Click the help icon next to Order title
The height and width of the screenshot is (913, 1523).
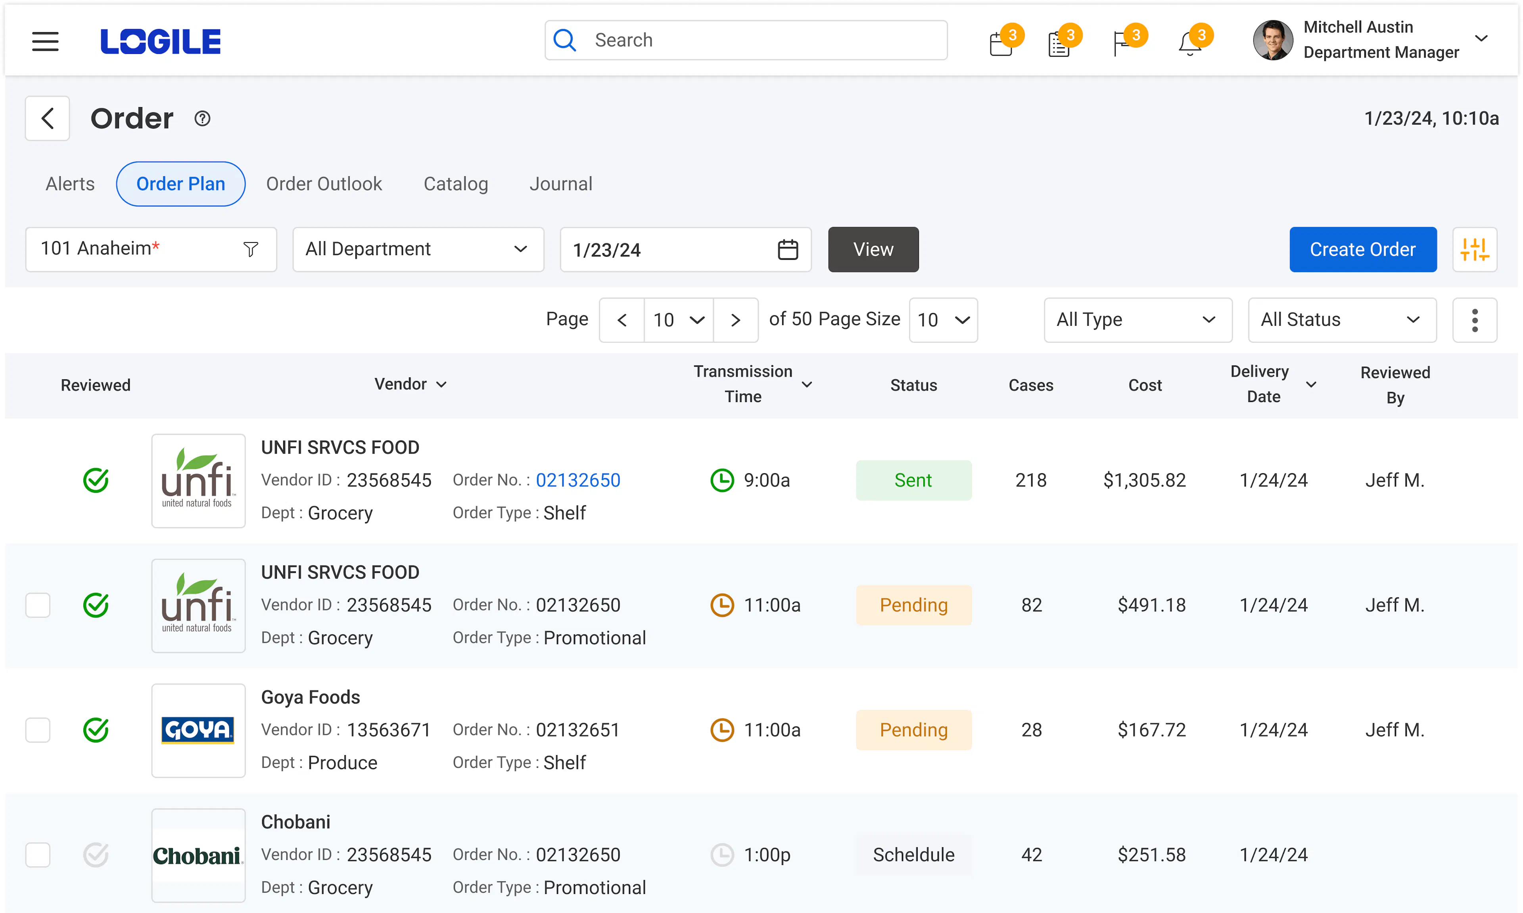(x=201, y=118)
